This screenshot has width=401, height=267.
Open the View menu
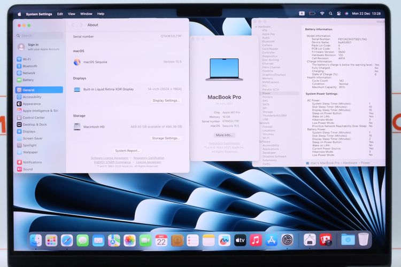(72, 14)
